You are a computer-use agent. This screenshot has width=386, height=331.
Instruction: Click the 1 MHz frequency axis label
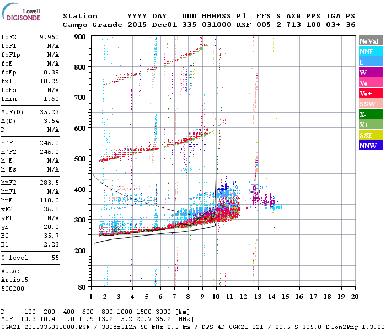tap(91, 297)
